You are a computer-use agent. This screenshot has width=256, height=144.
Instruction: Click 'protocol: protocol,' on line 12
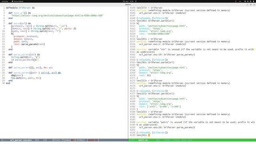point(26,36)
